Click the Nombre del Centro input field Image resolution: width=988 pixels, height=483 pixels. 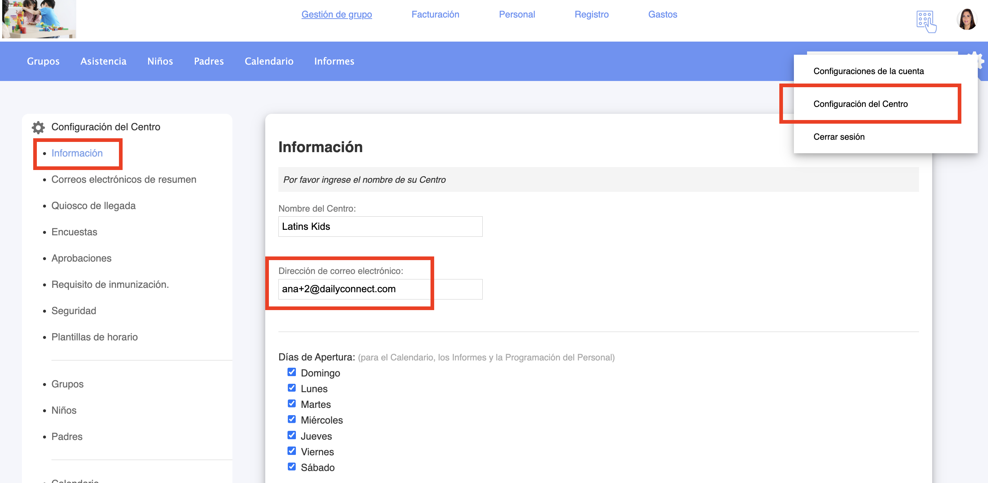pyautogui.click(x=380, y=226)
